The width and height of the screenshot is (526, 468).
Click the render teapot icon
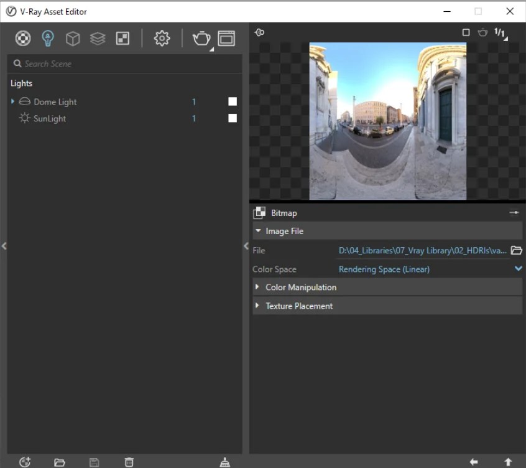tap(201, 39)
